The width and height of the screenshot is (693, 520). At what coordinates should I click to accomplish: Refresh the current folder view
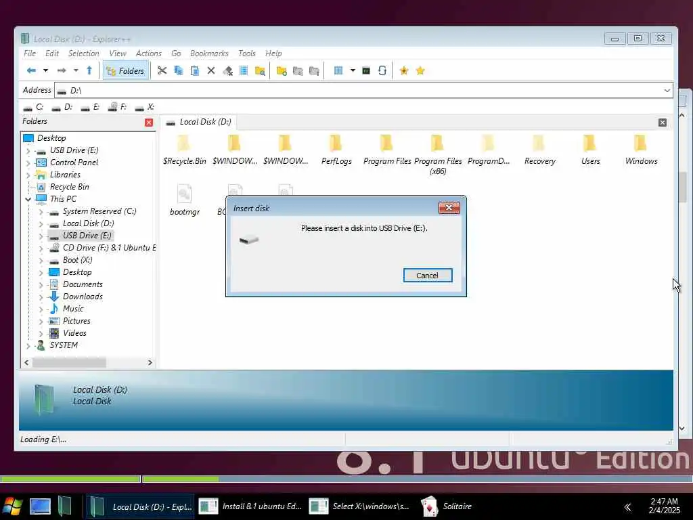pyautogui.click(x=382, y=70)
